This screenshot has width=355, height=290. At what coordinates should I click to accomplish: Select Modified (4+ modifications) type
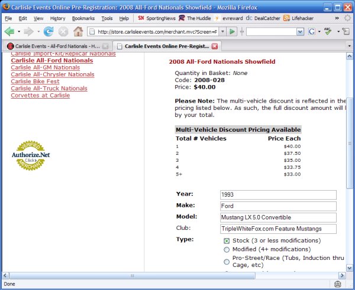pos(227,249)
